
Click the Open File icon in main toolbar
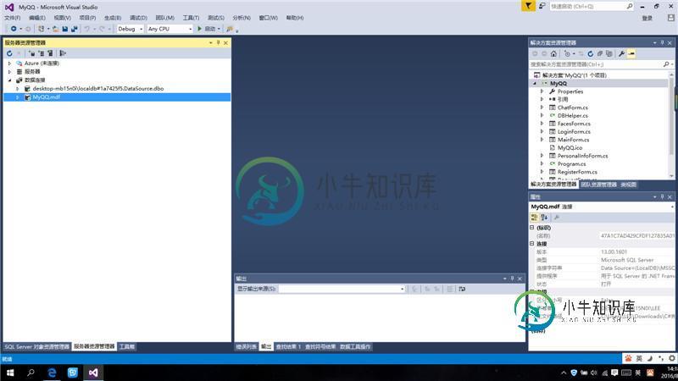coord(55,29)
